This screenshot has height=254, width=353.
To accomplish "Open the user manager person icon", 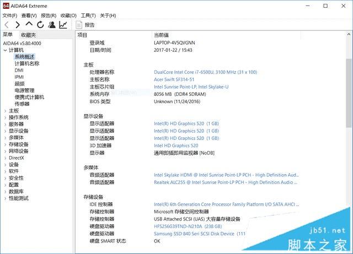I will click(x=52, y=25).
